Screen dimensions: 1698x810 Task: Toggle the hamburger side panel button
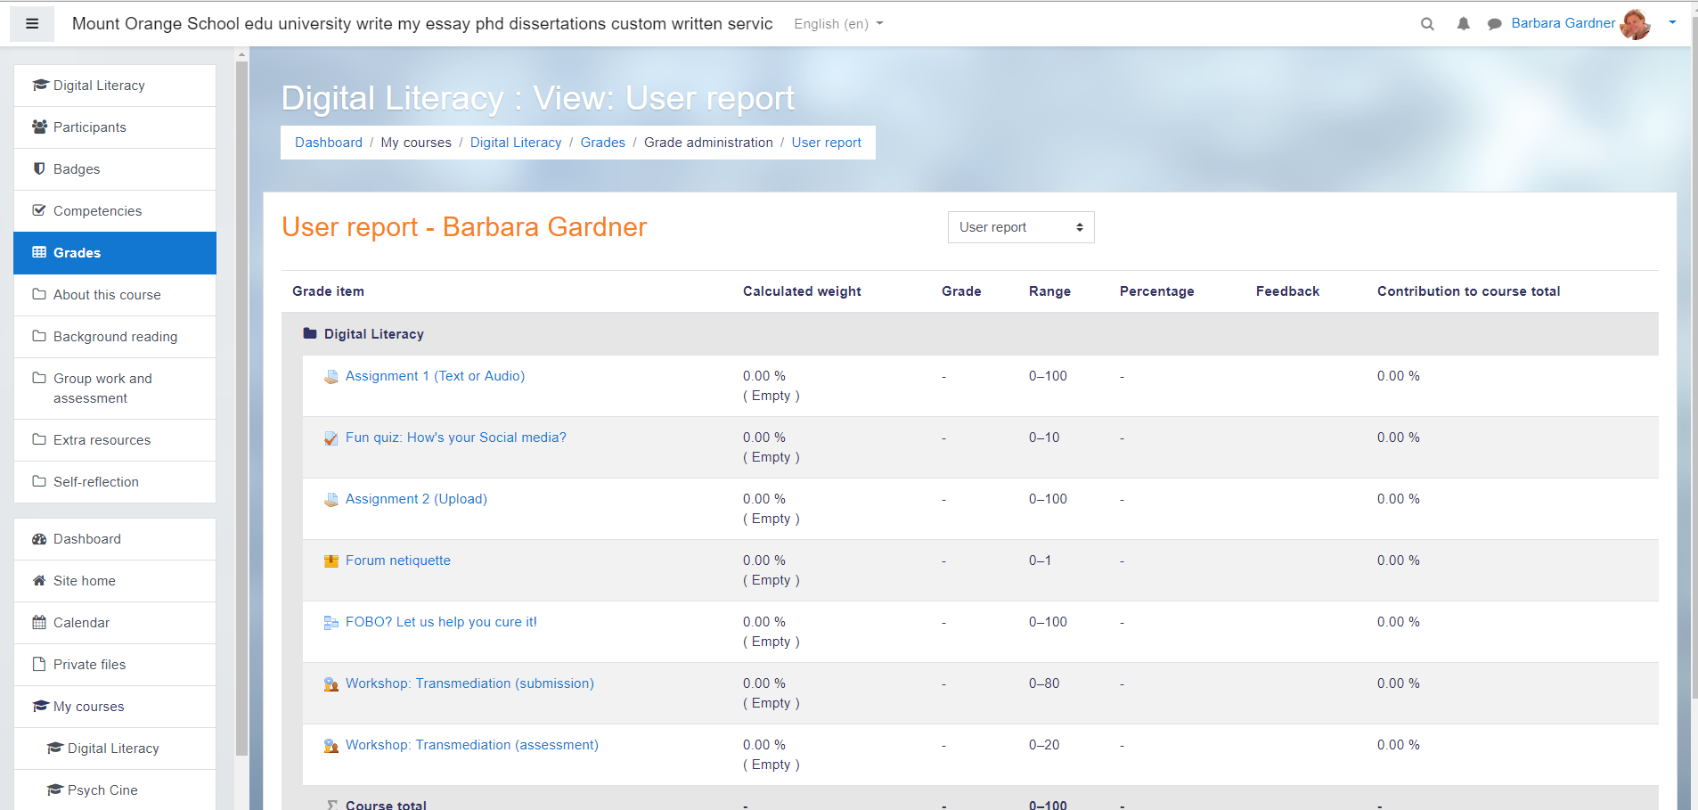click(32, 24)
